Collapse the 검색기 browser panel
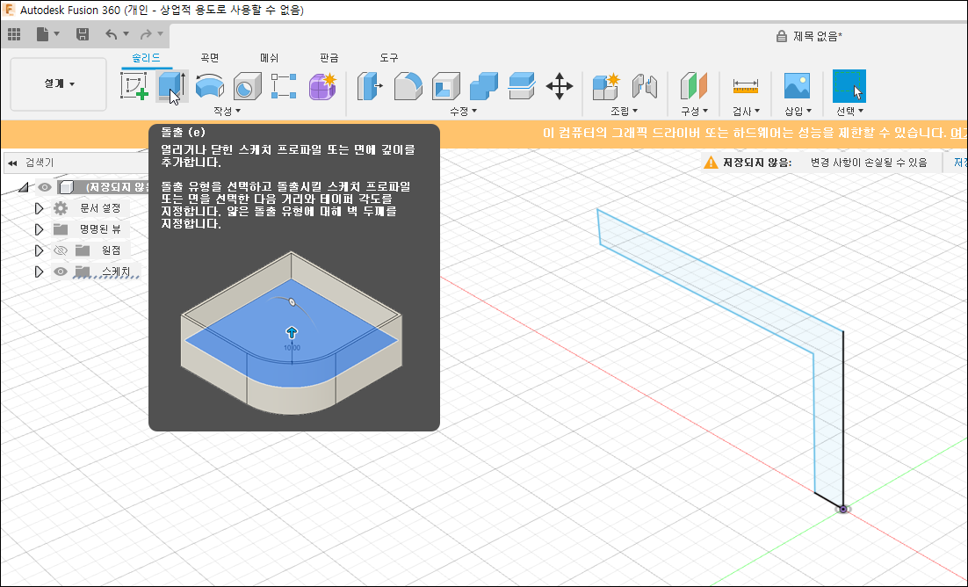 click(12, 163)
